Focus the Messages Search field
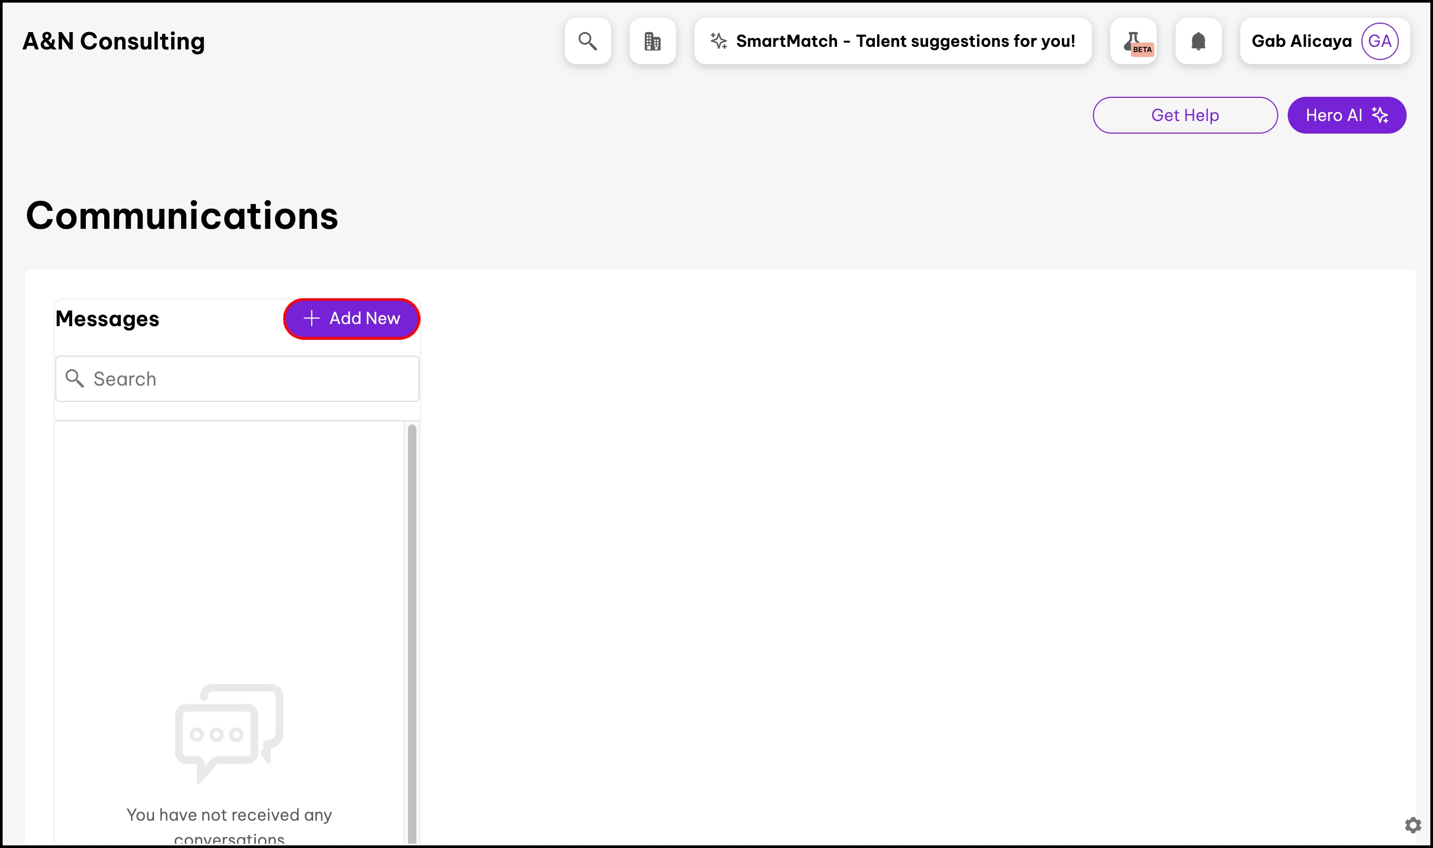1433x848 pixels. point(252,378)
